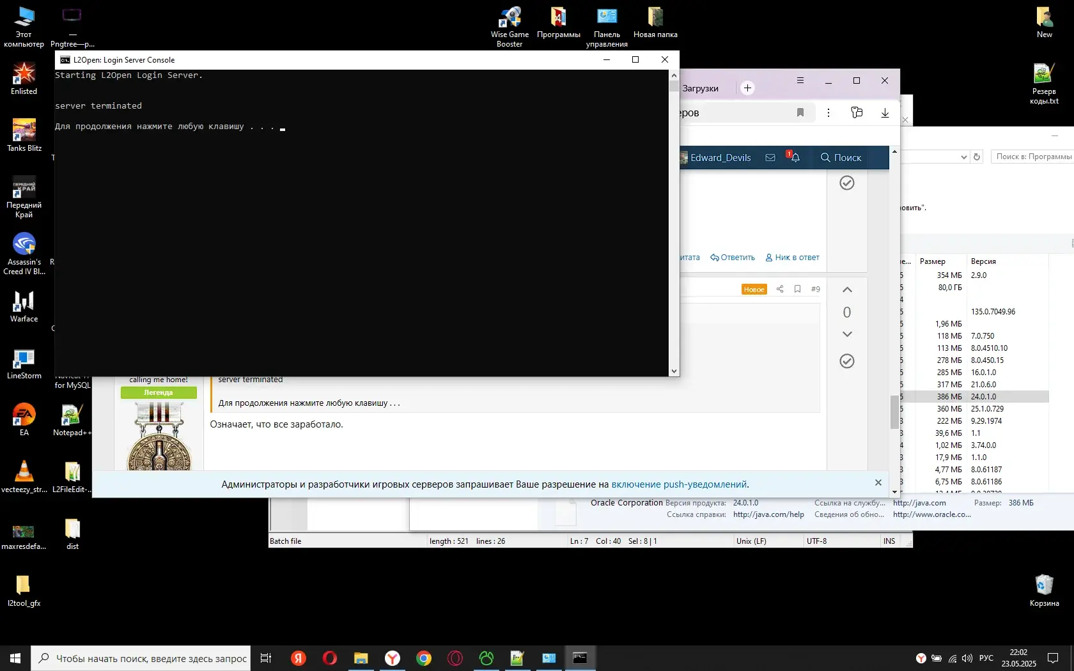The width and height of the screenshot is (1074, 671).
Task: Select the row with version 24.0.1.0
Action: coord(974,397)
